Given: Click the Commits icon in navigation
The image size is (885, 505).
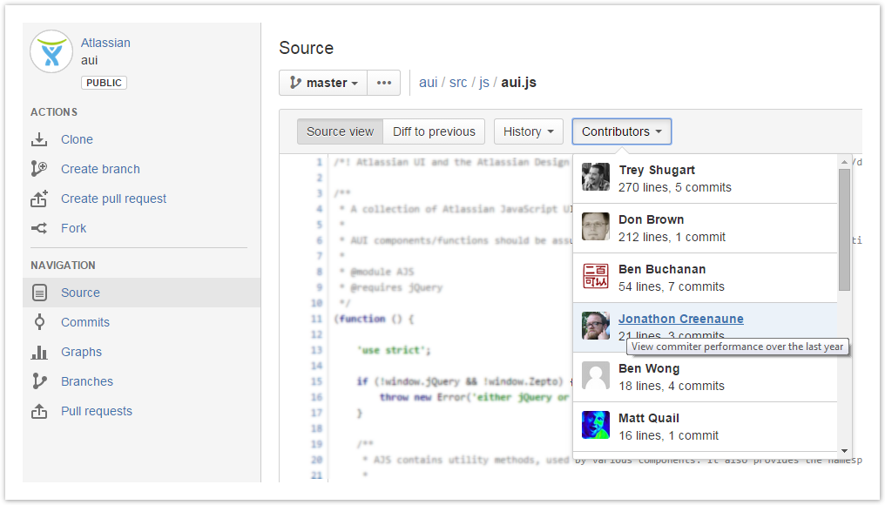Looking at the screenshot, I should (39, 322).
